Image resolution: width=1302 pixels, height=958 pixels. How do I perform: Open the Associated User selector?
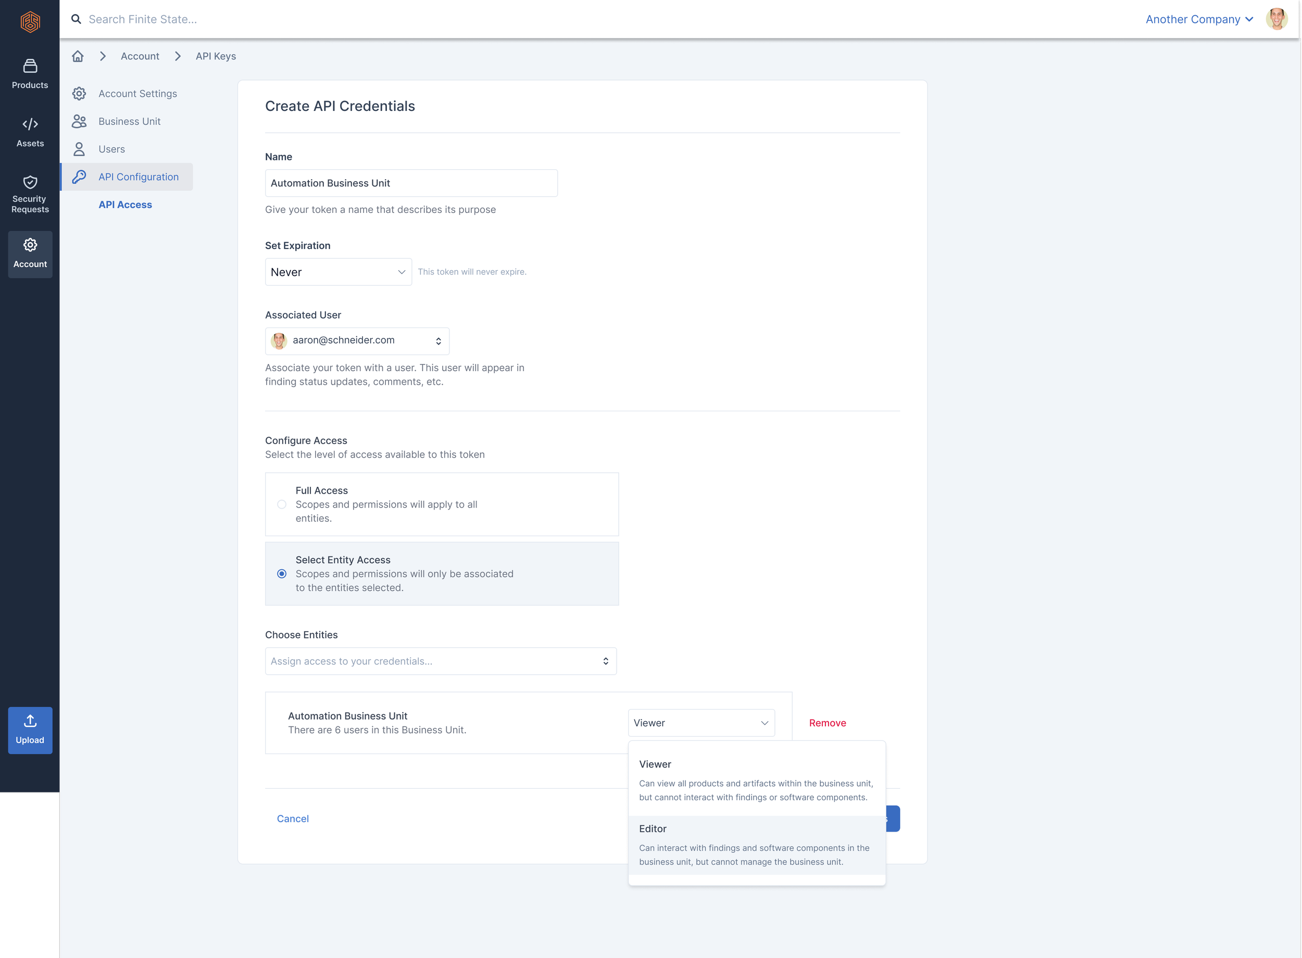(357, 341)
